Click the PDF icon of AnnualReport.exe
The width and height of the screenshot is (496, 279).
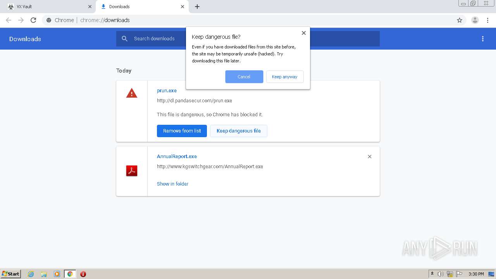click(132, 171)
